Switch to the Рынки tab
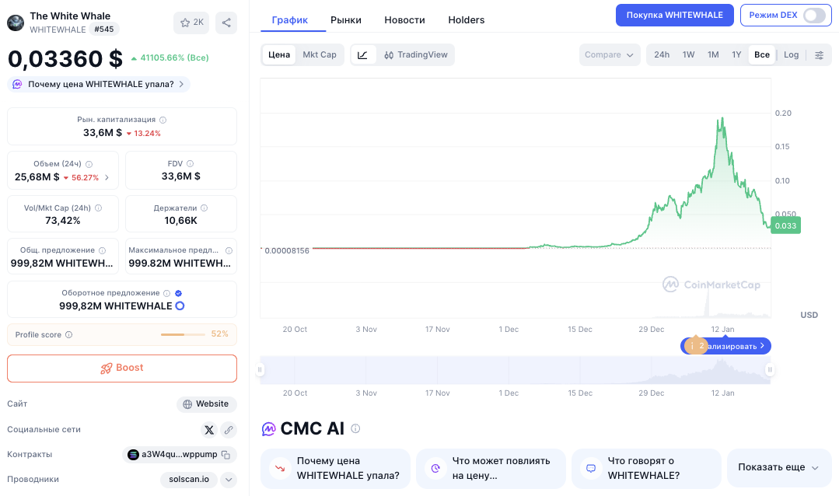 pos(346,20)
